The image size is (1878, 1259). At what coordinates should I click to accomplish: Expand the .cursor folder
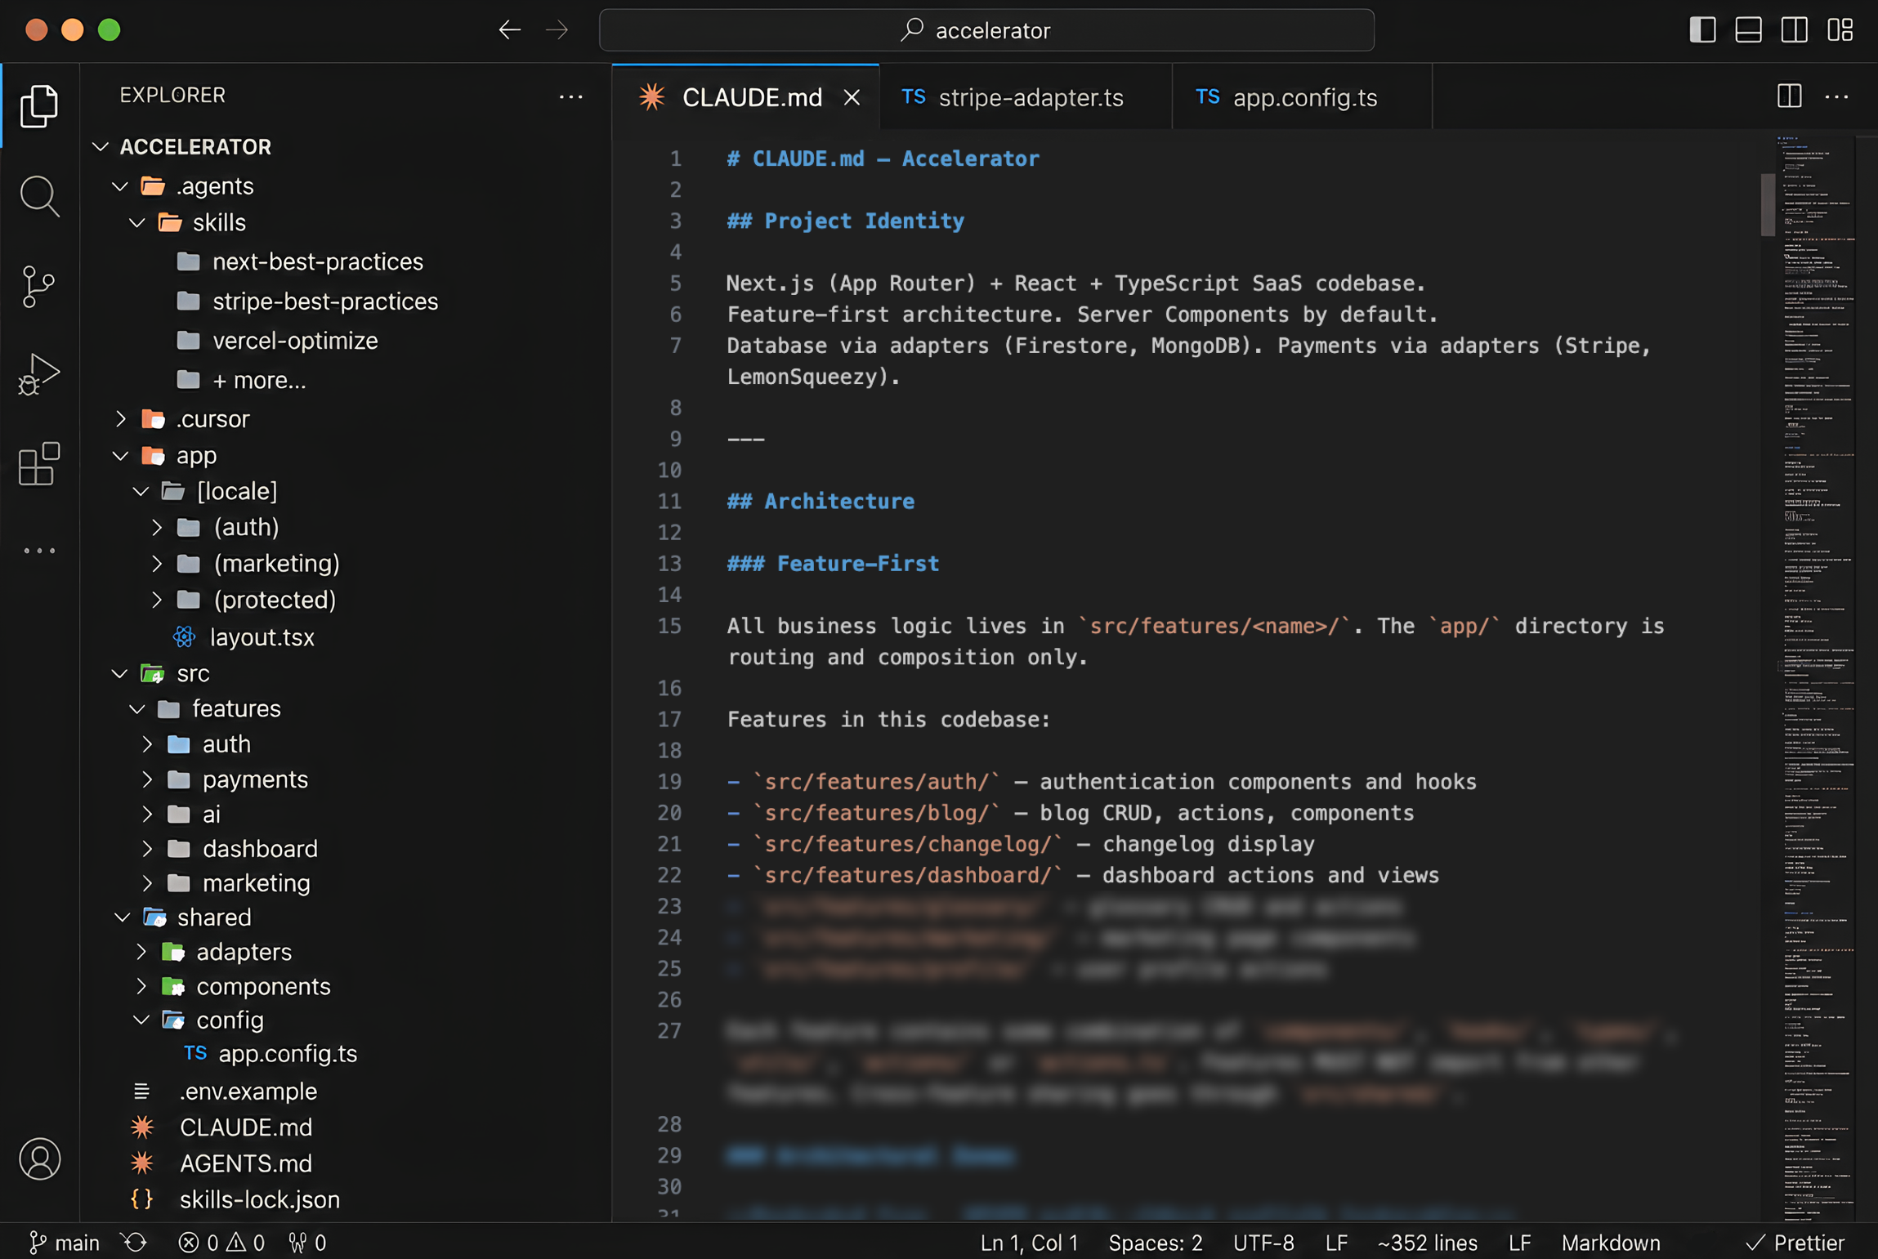(x=121, y=418)
